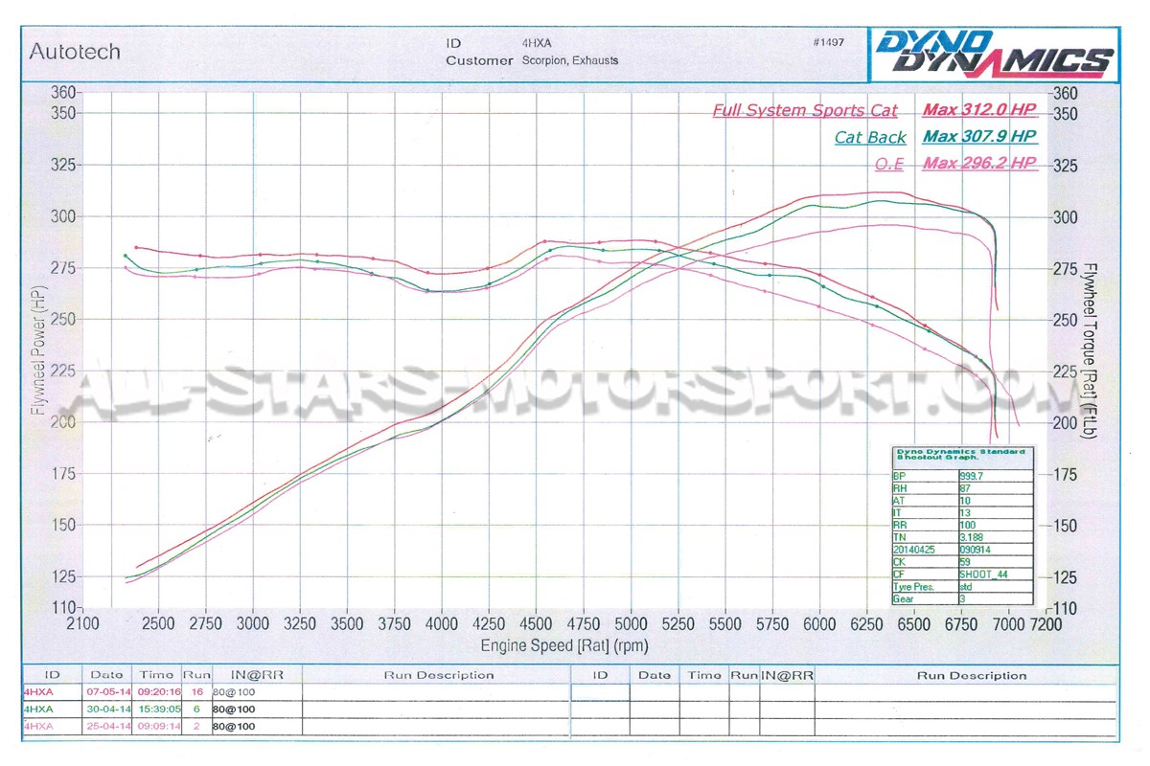
Task: Click the Max 312.0 HP value
Action: [x=979, y=109]
